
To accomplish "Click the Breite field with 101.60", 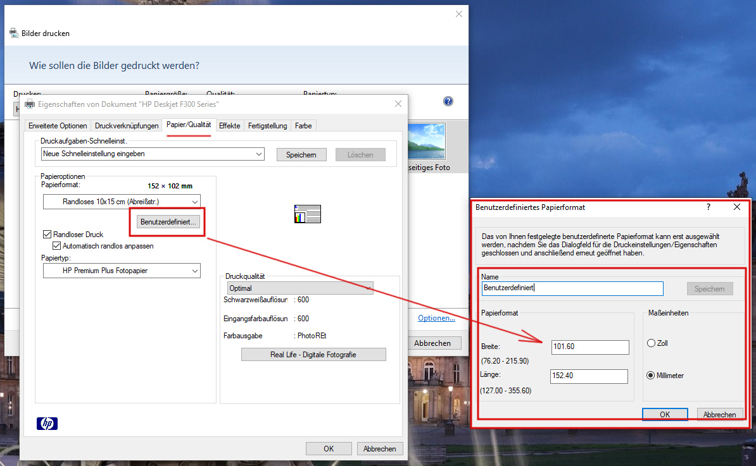I will [x=590, y=347].
